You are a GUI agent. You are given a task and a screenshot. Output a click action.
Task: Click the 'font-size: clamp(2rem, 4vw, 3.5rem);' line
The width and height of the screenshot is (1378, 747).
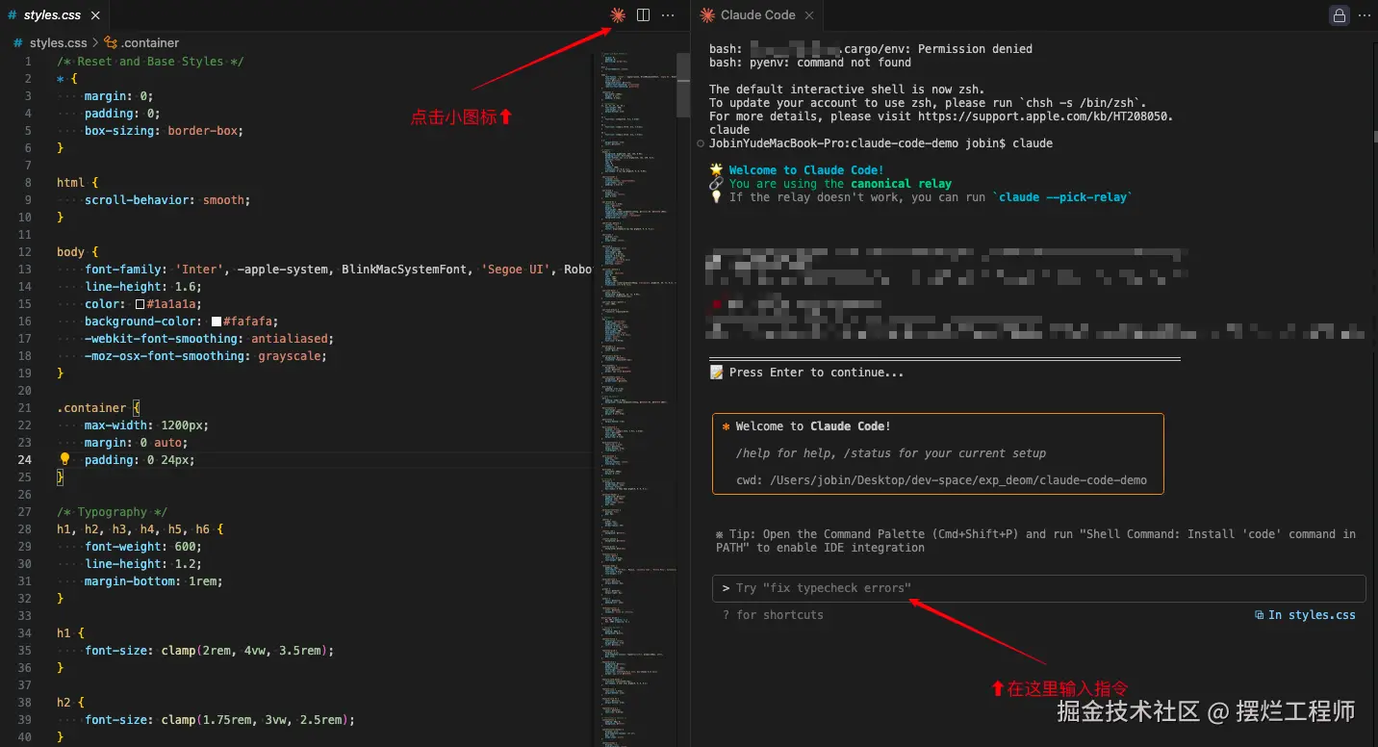(209, 651)
